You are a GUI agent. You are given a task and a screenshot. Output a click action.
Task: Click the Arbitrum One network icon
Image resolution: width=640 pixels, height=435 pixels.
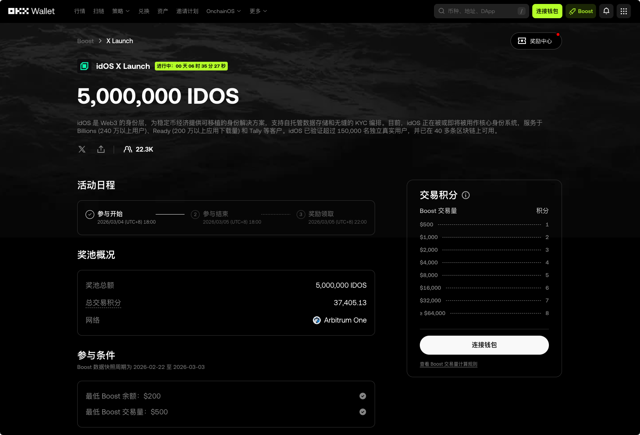[x=316, y=320]
